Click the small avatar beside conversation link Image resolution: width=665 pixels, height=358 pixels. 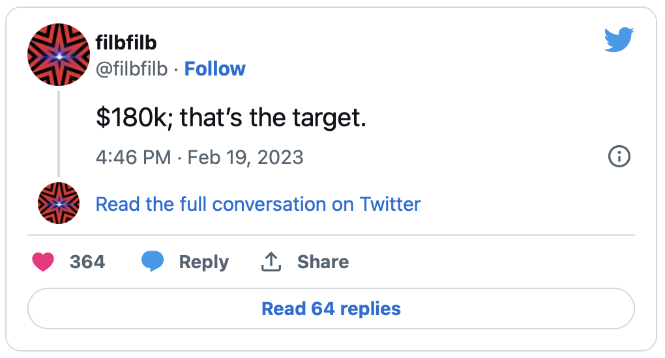click(x=59, y=204)
